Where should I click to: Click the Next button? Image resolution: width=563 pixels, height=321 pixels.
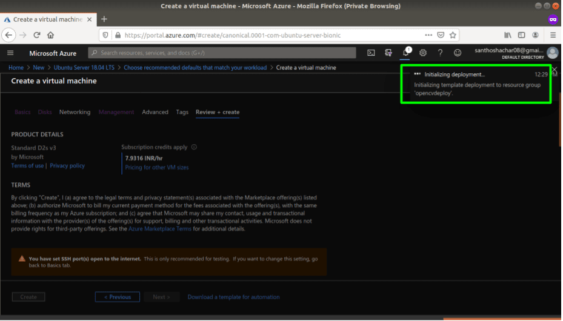pos(162,297)
